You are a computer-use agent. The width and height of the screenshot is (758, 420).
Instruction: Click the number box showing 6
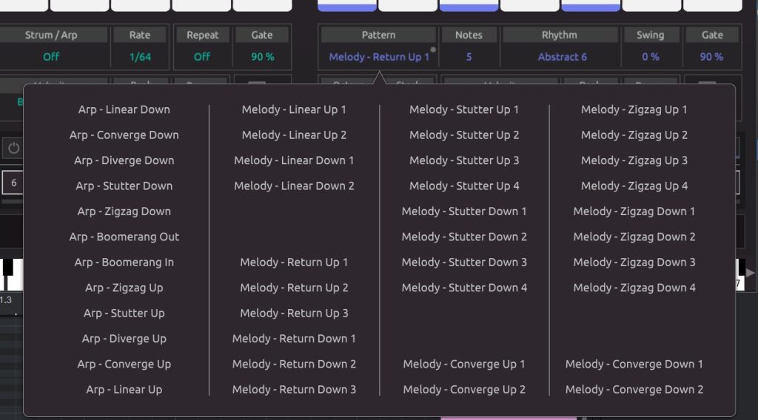tap(13, 183)
